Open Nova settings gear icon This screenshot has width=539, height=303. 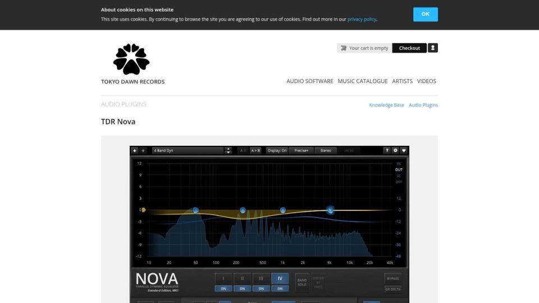pyautogui.click(x=395, y=150)
